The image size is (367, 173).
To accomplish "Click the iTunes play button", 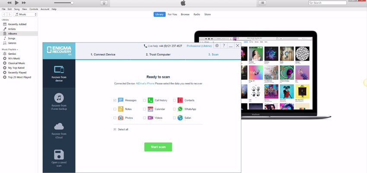I will tap(16, 3).
